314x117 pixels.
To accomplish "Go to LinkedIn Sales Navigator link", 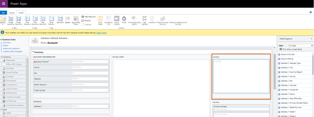I will click(13, 51).
